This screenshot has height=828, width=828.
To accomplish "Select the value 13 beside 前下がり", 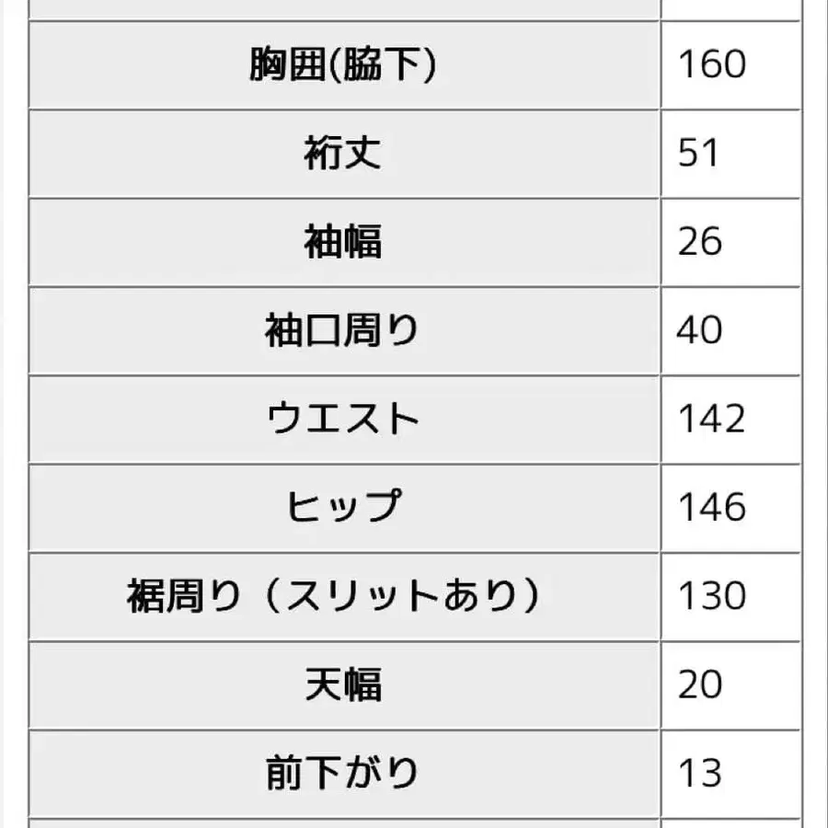I will point(698,773).
